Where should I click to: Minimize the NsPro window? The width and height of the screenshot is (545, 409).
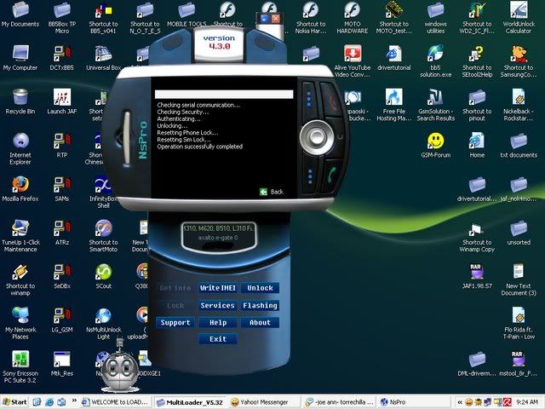point(264,19)
